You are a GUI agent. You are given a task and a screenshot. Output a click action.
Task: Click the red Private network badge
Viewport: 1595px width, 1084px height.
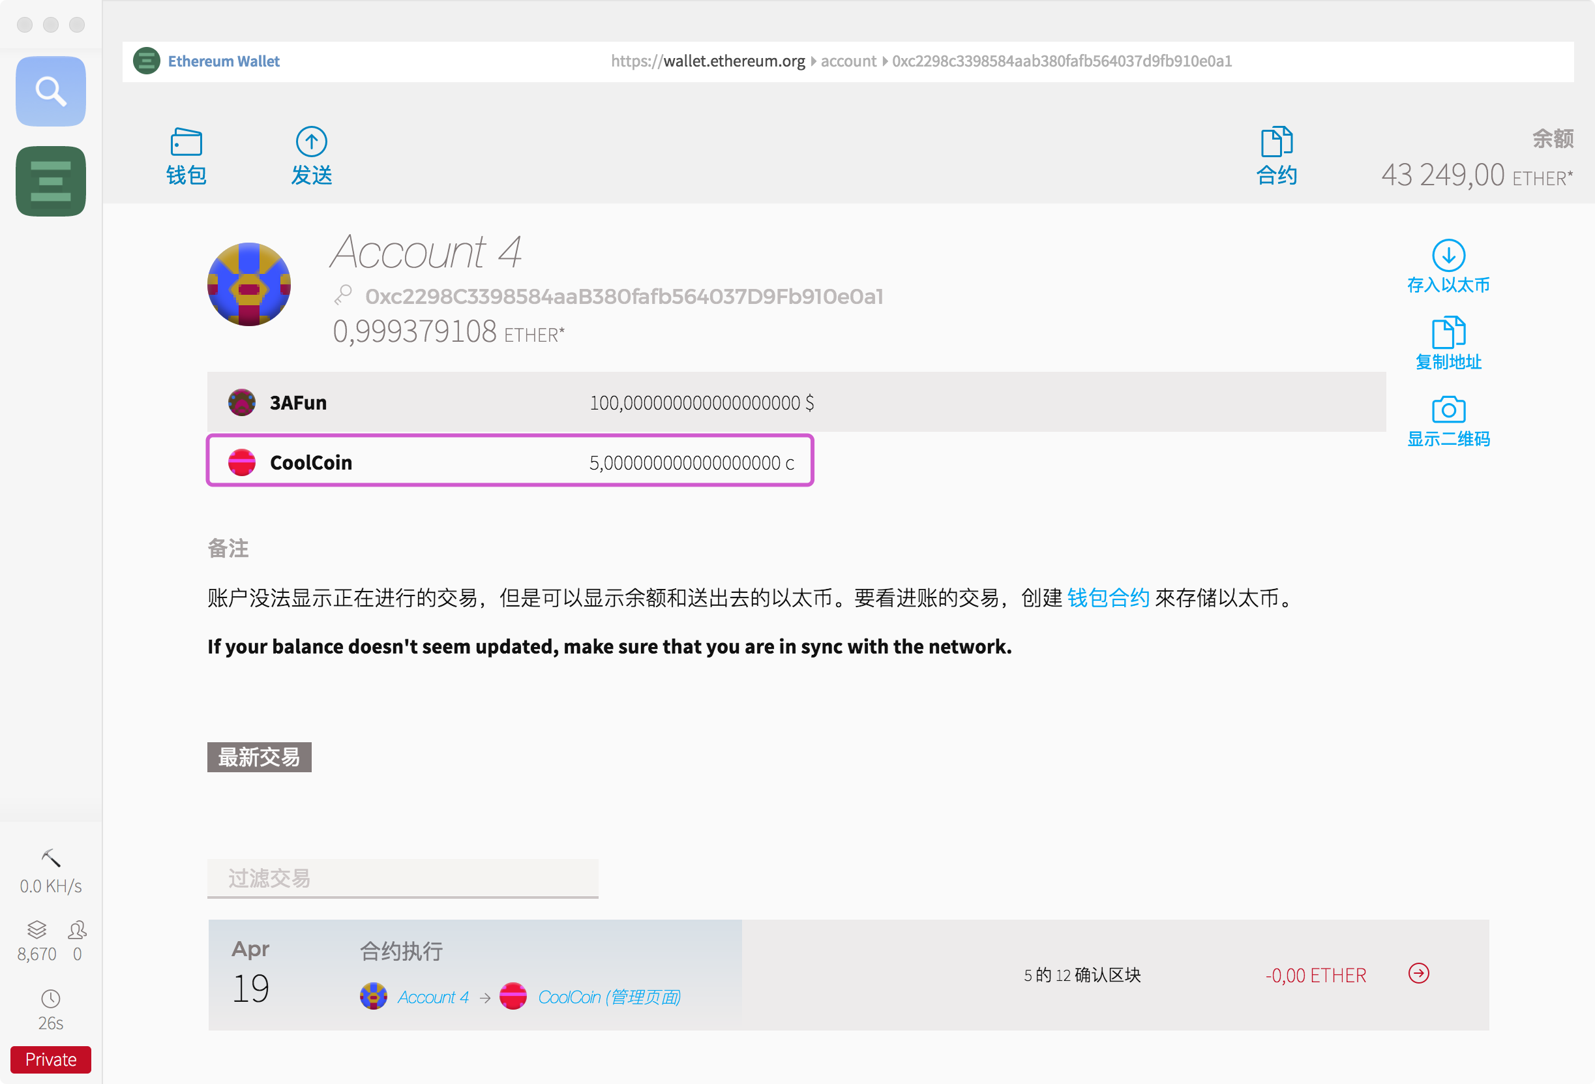coord(51,1059)
